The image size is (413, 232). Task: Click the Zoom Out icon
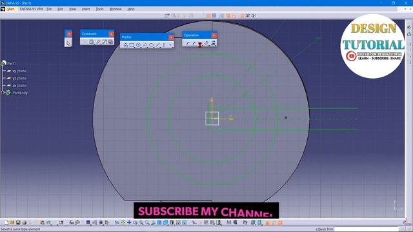pos(147,223)
